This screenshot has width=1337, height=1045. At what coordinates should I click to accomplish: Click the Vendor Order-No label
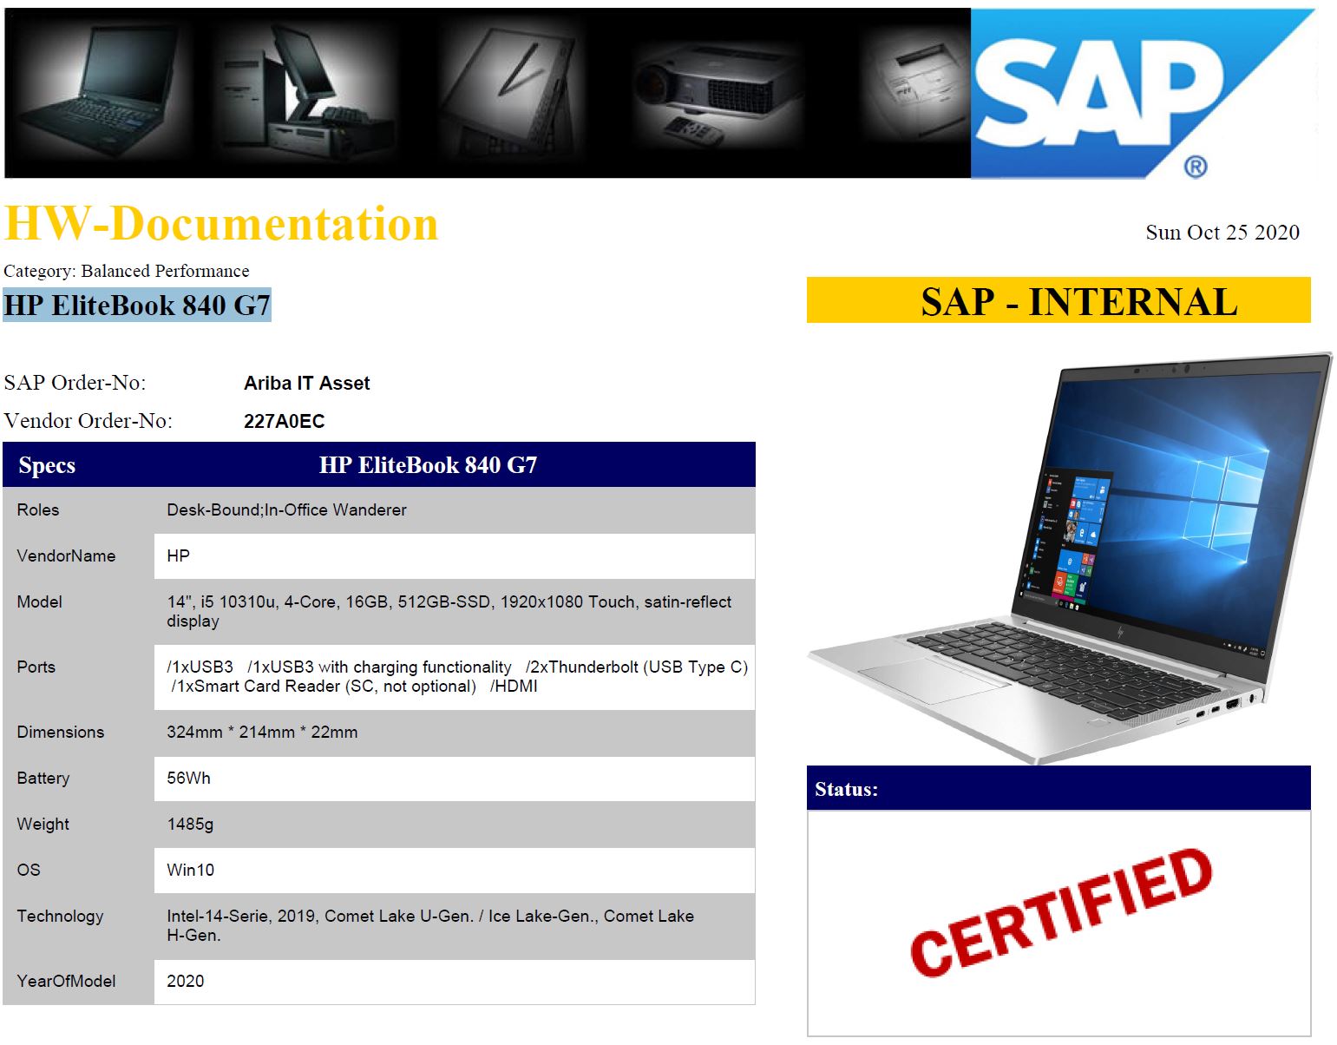click(x=88, y=421)
